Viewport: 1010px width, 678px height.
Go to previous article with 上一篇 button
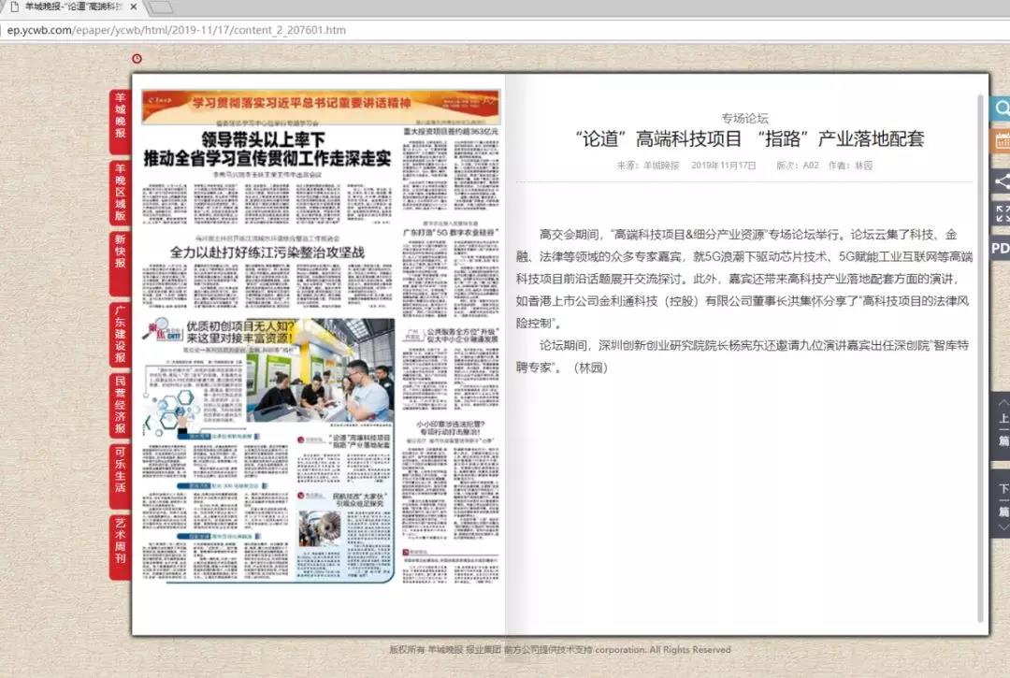[x=1002, y=425]
